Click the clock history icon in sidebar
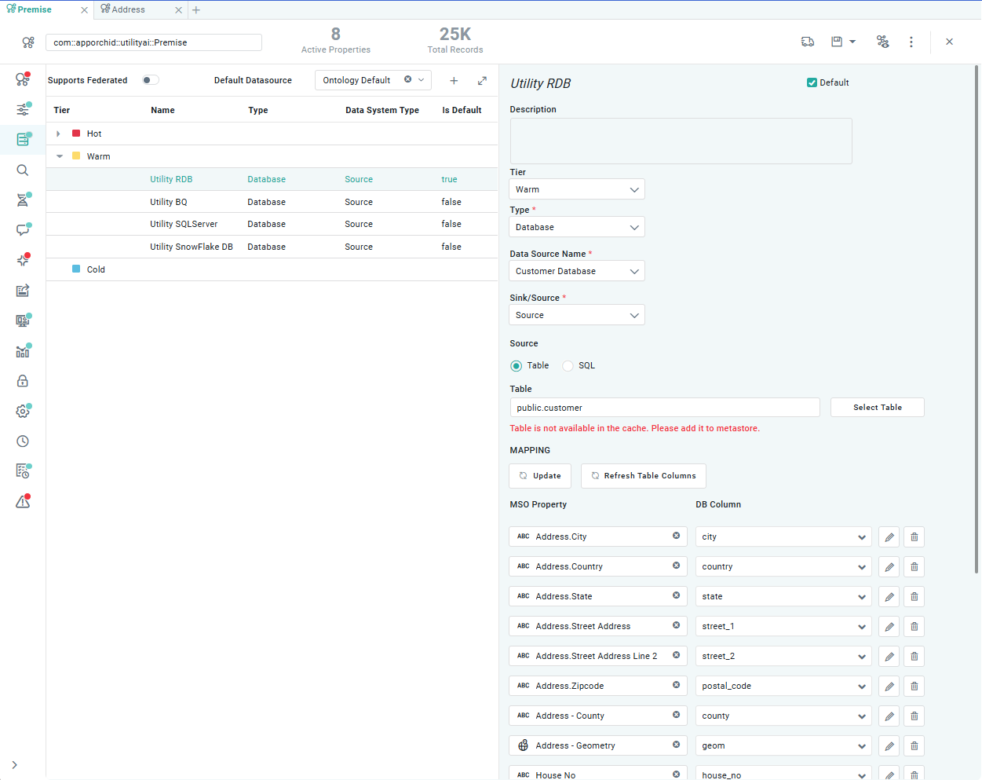982x780 pixels. (23, 441)
